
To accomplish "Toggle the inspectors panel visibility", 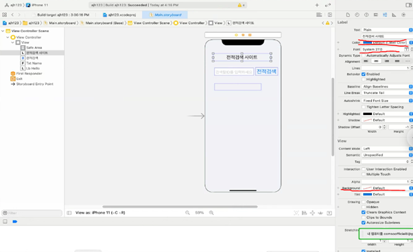I will [408, 5].
